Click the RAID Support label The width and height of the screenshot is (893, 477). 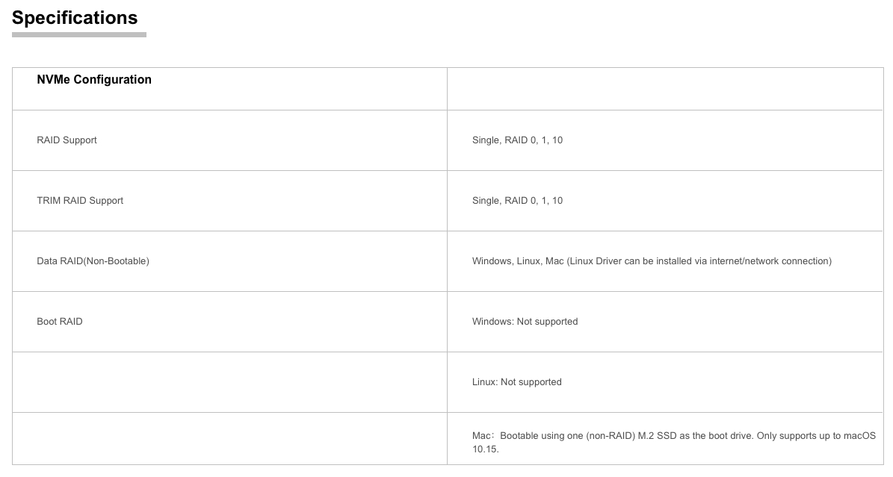[x=67, y=140]
